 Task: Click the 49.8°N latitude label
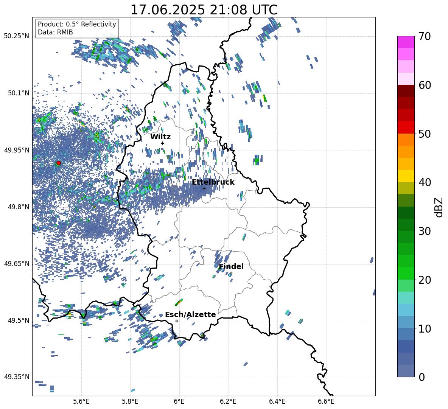(19, 207)
